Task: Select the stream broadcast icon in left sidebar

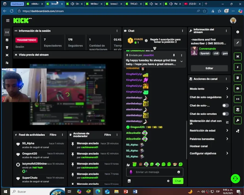Action: (x=7, y=32)
